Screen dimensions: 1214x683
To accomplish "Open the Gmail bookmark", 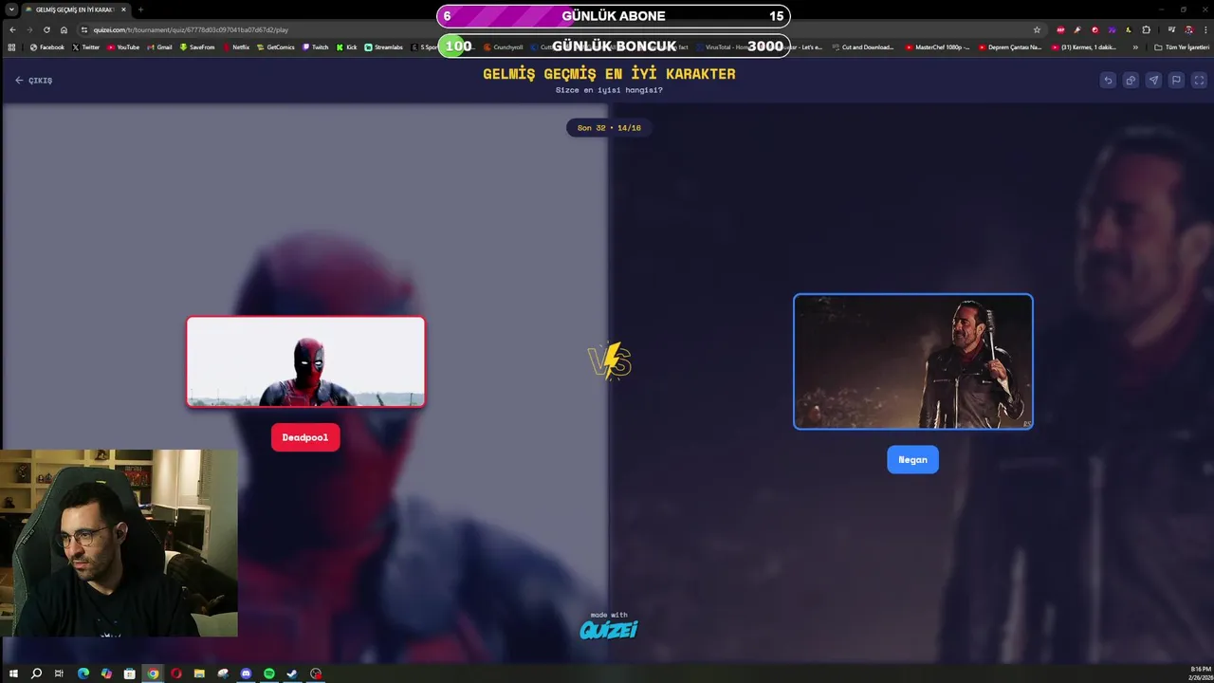I will pos(159,46).
